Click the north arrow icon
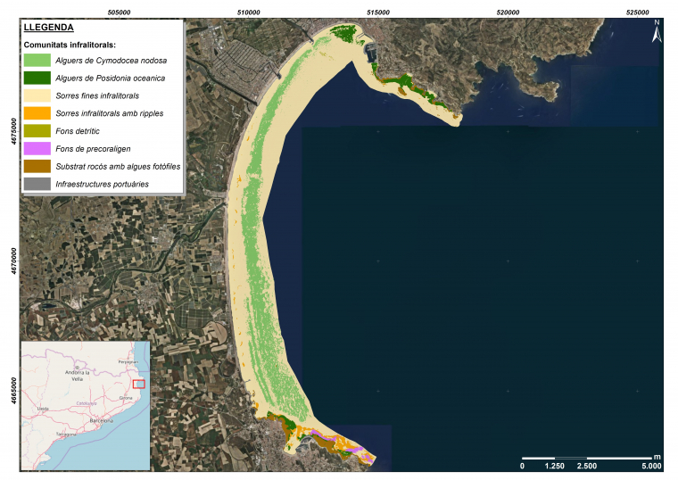The image size is (678, 480). [657, 33]
